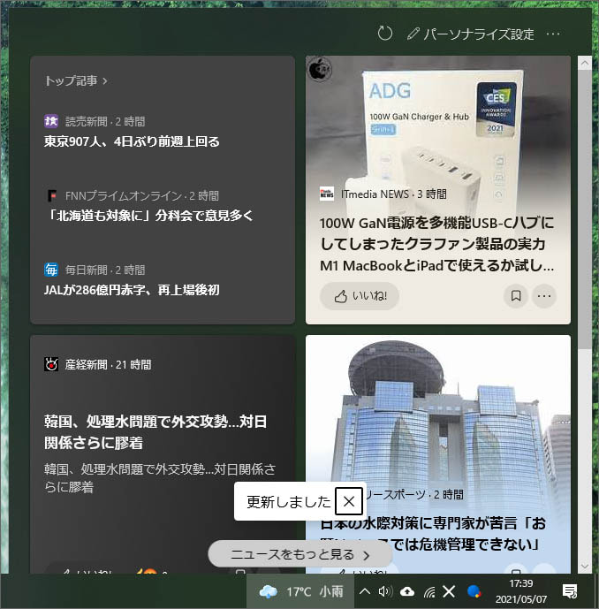599x609 pixels.
Task: Click ITmedia NEWS source logo
Action: (x=327, y=194)
